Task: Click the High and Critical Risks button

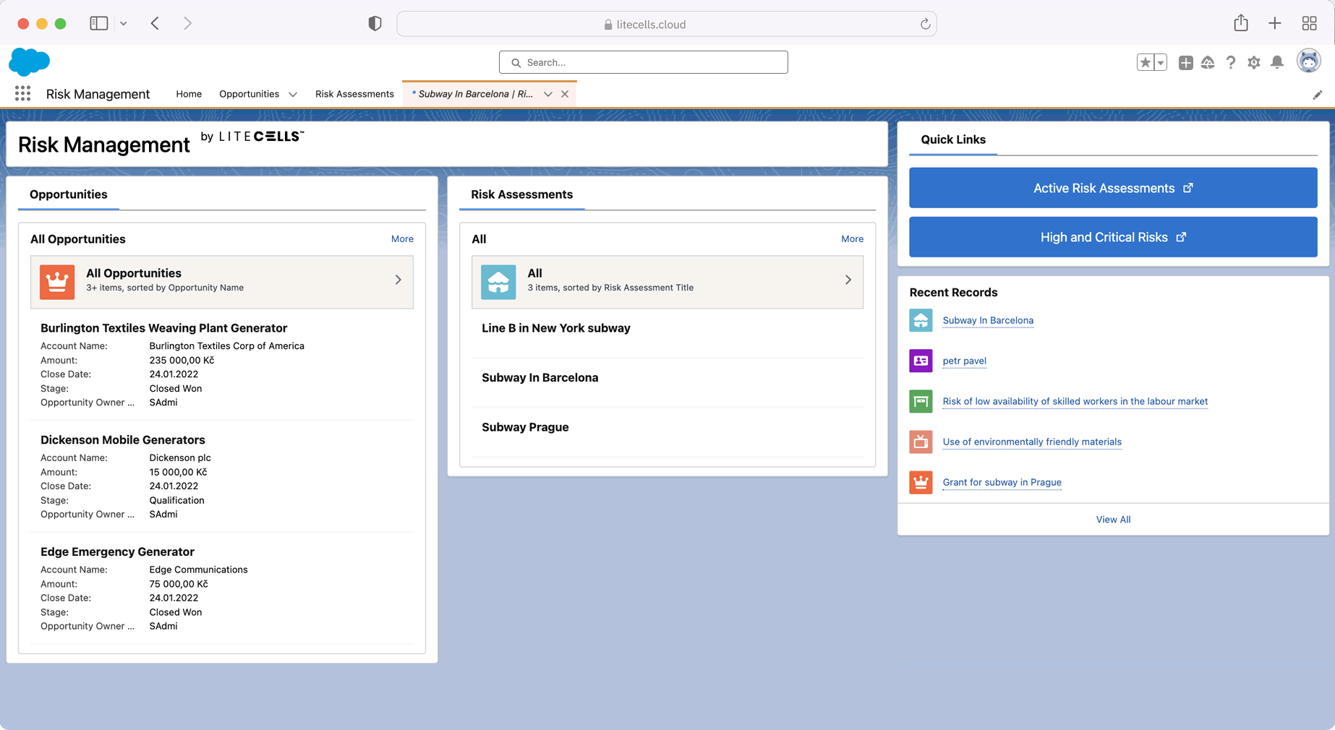Action: [1113, 237]
